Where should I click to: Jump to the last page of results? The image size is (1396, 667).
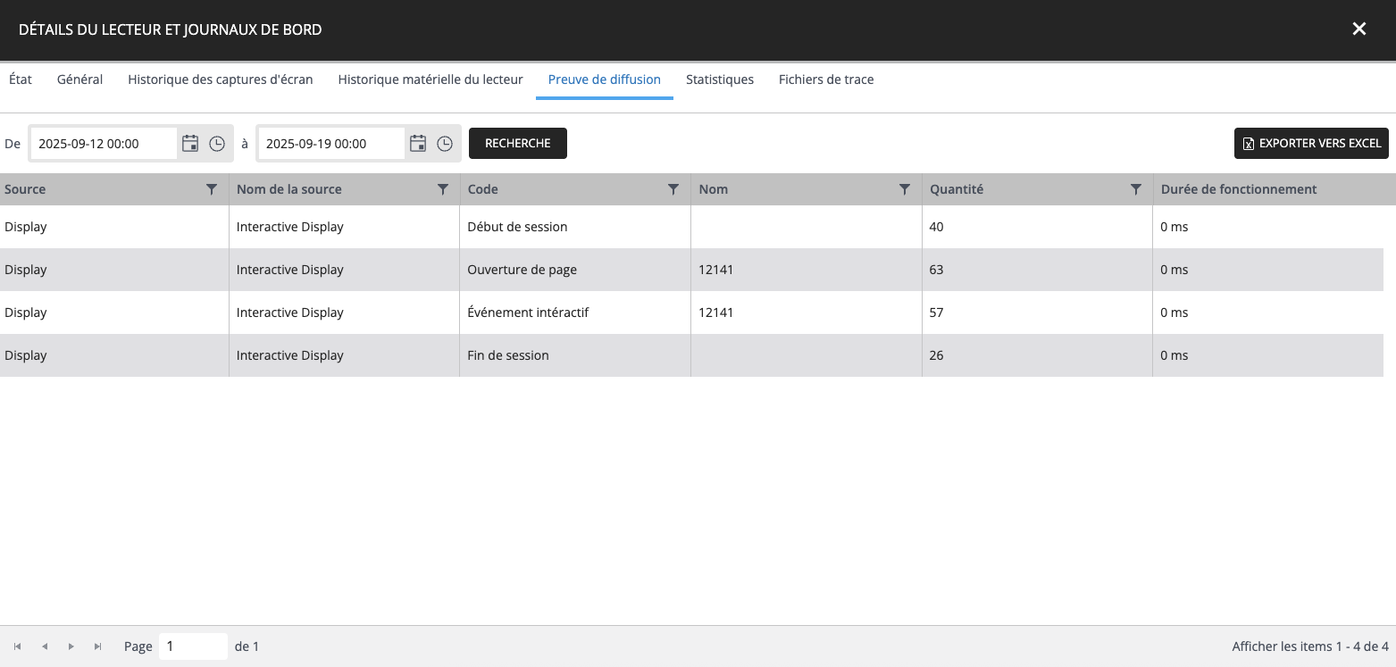tap(97, 646)
